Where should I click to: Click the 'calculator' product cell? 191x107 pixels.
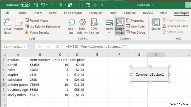click(x=18, y=80)
